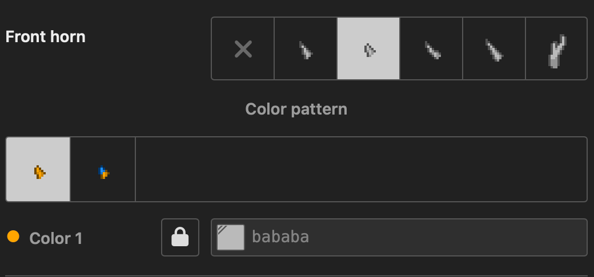Choose the branched antler-style horn
This screenshot has width=594, height=277.
tap(556, 48)
